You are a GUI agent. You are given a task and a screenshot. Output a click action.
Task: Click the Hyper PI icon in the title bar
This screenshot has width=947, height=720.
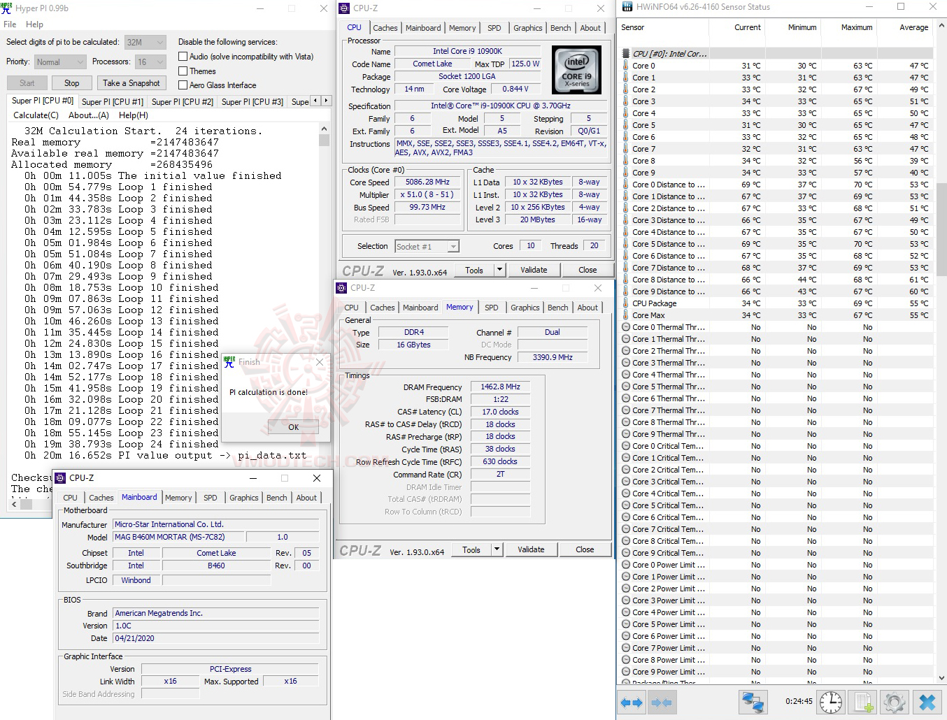[x=7, y=8]
